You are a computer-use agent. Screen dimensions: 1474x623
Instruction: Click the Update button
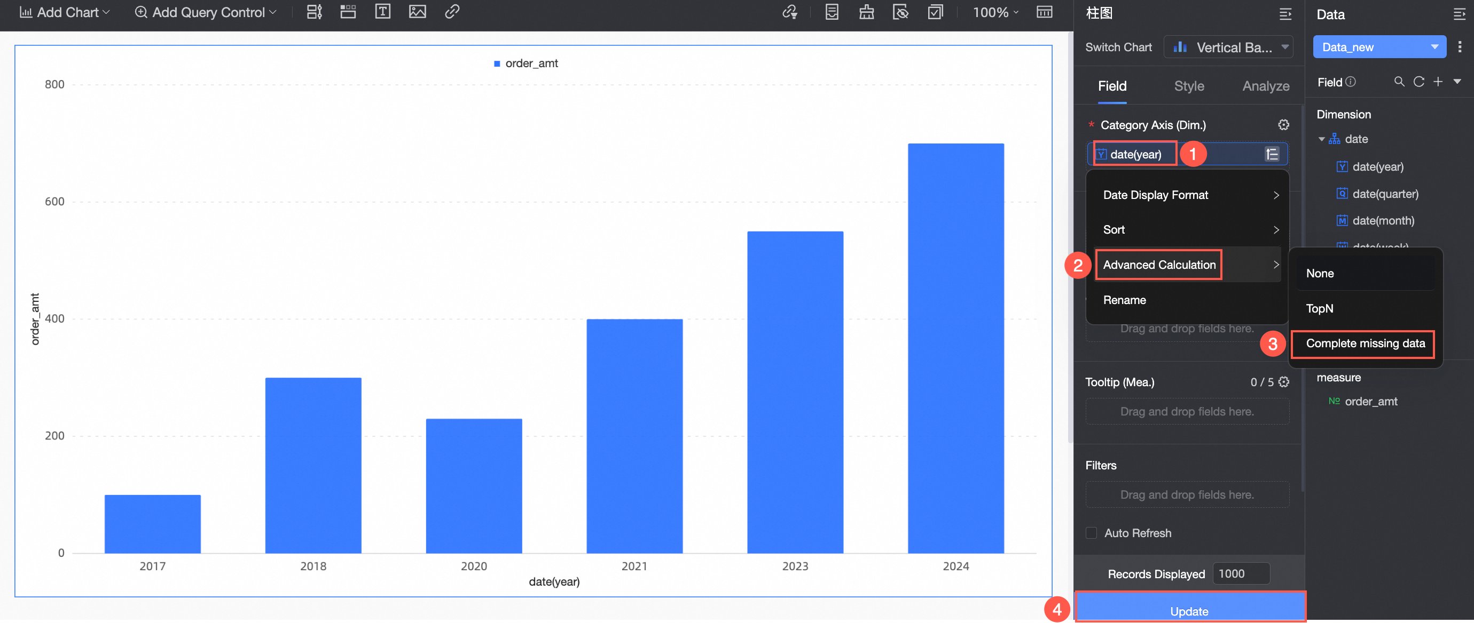click(1189, 610)
